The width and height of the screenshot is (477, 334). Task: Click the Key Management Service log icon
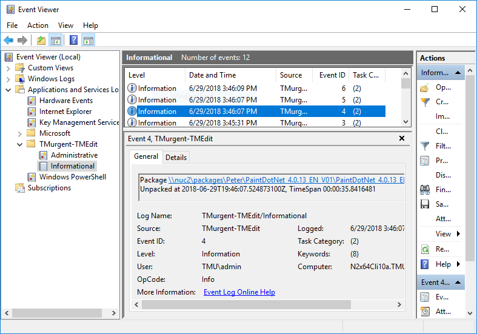[32, 122]
